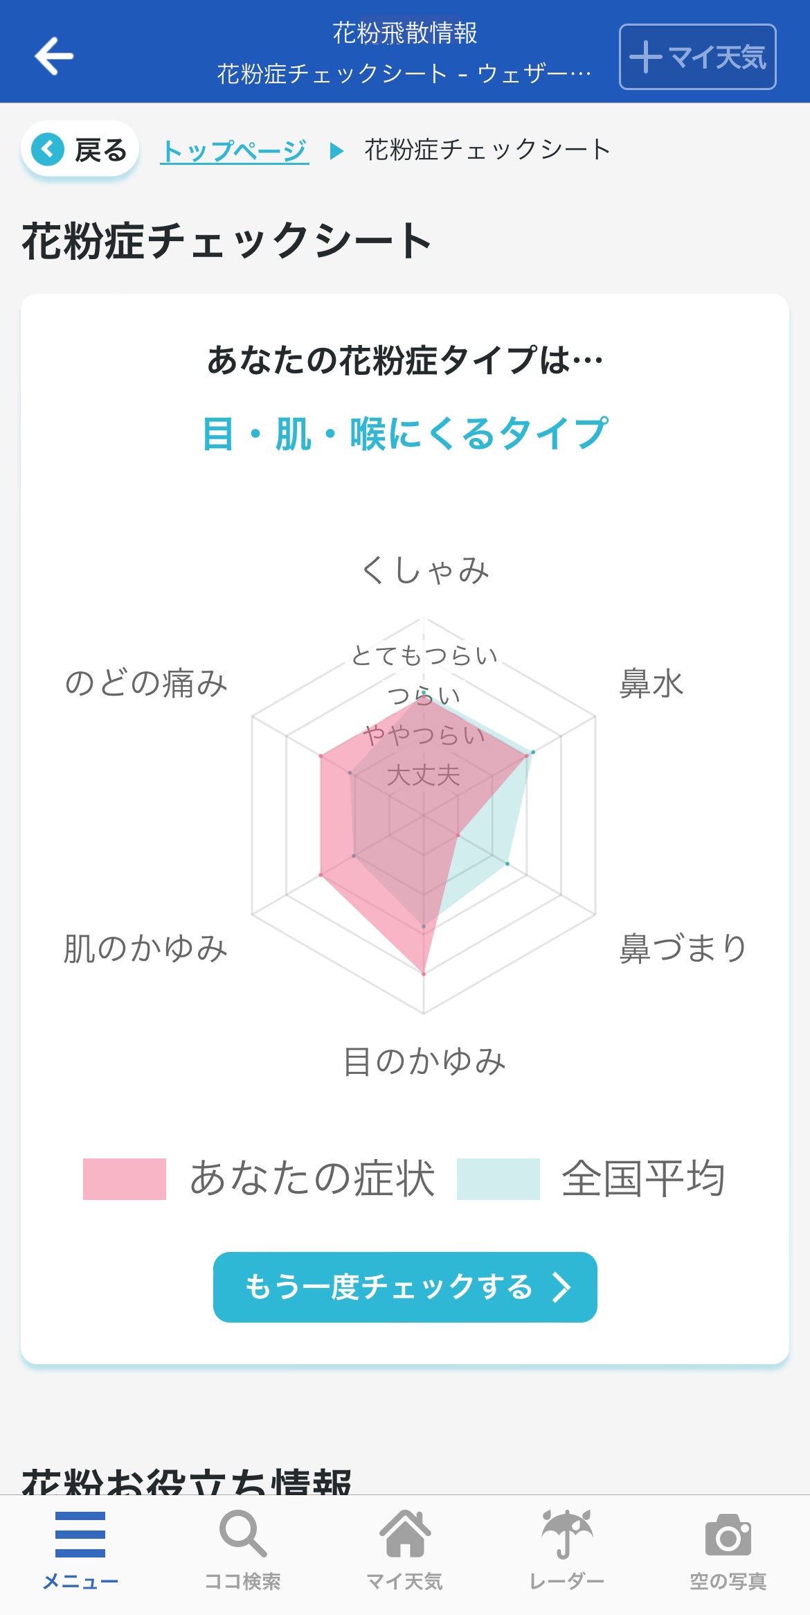Select the レーダー tab label
810x1615 pixels.
click(x=567, y=1581)
